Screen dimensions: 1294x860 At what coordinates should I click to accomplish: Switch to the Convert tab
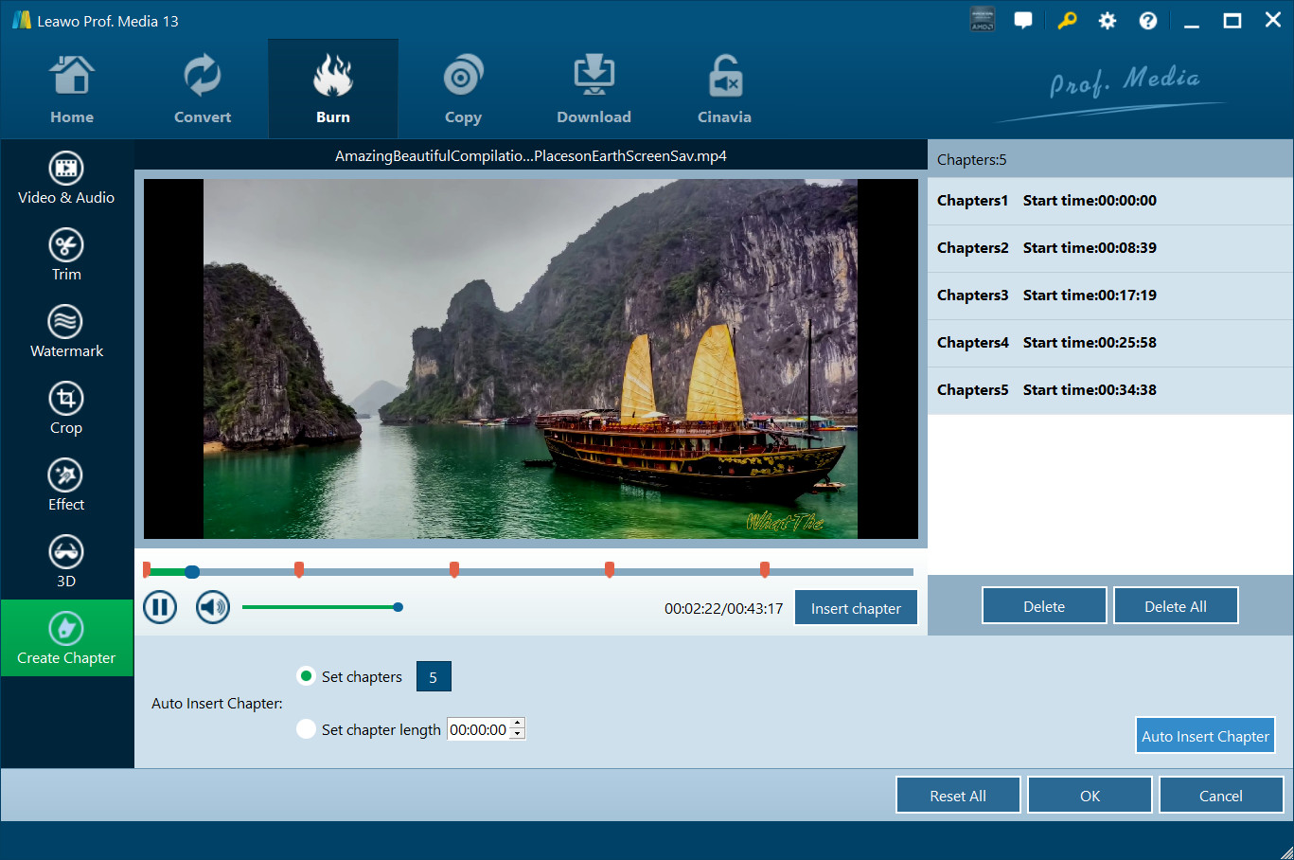click(x=203, y=90)
